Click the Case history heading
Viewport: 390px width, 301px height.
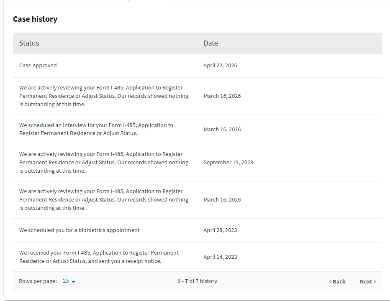35,19
